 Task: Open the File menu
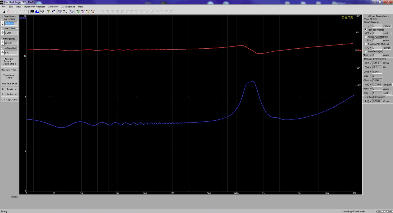[3, 7]
